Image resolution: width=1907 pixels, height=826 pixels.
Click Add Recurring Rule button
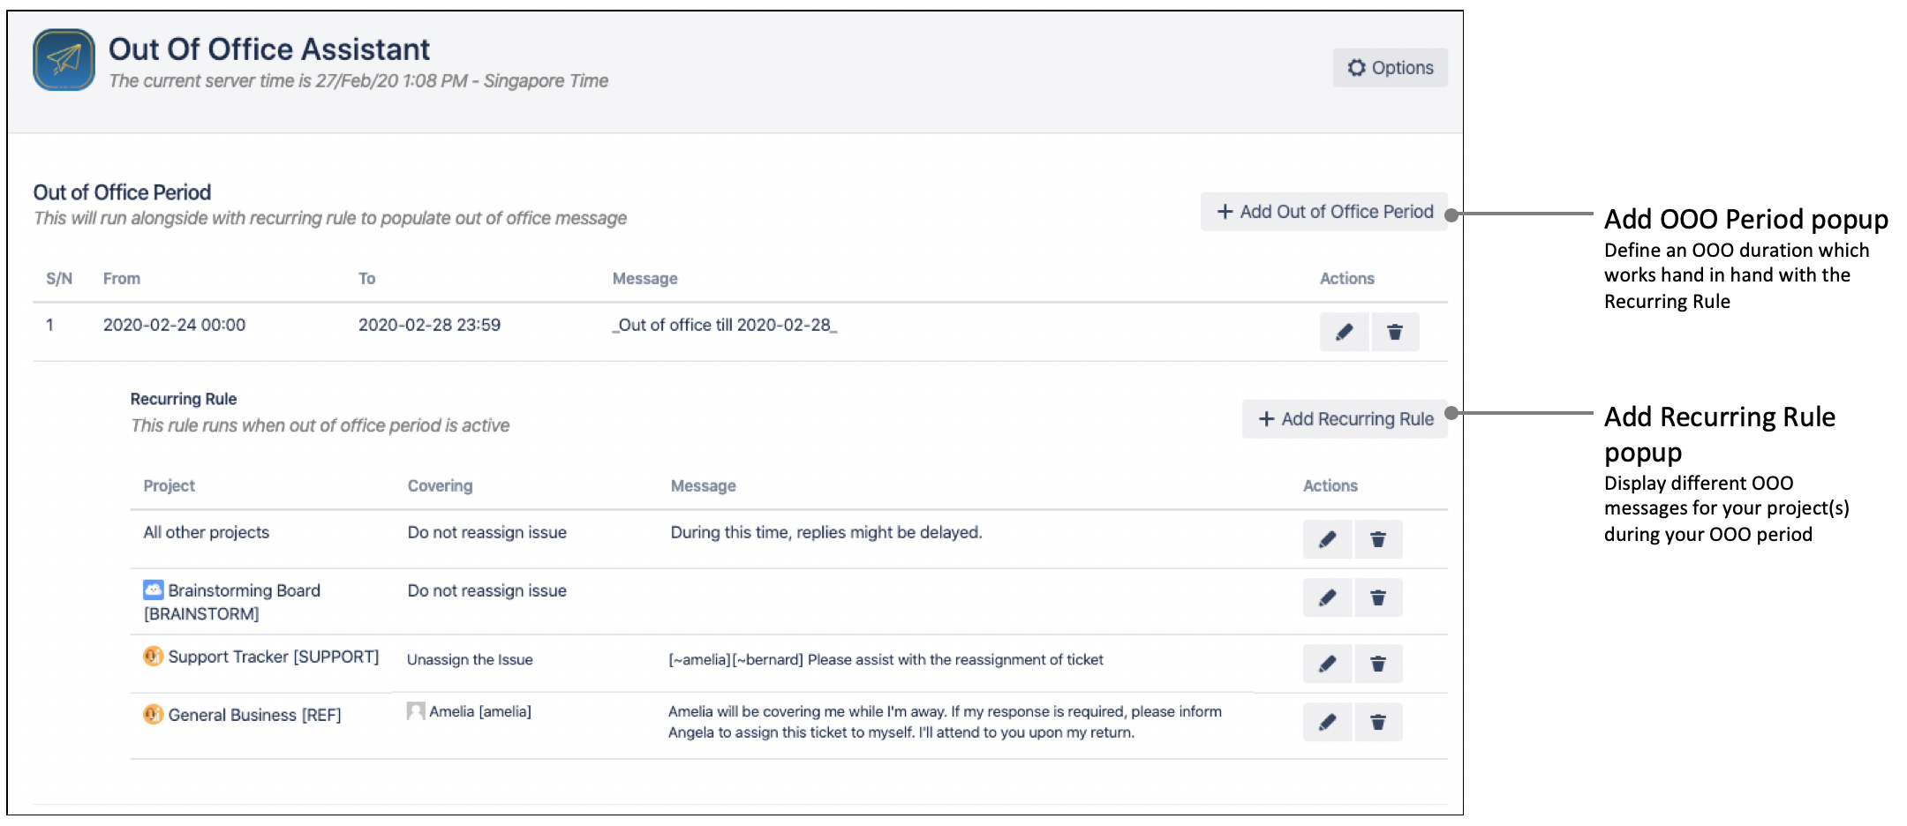(x=1345, y=419)
